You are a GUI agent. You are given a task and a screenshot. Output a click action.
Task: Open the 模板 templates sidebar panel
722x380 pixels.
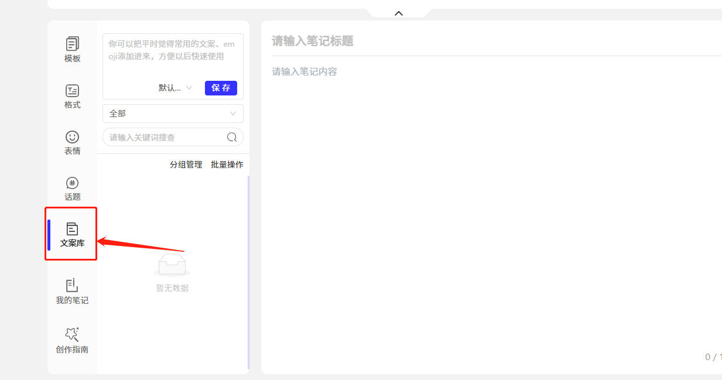coord(72,49)
